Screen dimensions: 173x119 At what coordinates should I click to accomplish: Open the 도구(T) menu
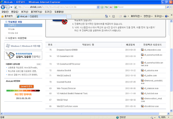pos(48,12)
